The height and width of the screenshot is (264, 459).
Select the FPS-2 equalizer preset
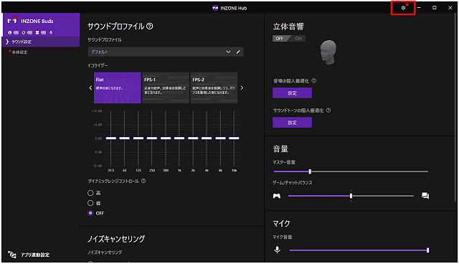(214, 88)
